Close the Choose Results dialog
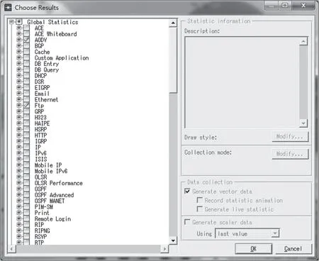This screenshot has height=261, width=319. pos(303,6)
